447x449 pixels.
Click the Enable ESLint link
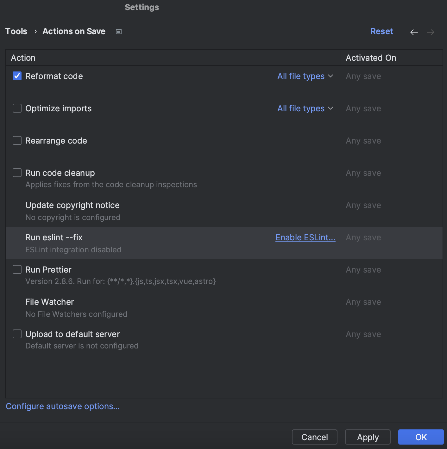pyautogui.click(x=305, y=237)
